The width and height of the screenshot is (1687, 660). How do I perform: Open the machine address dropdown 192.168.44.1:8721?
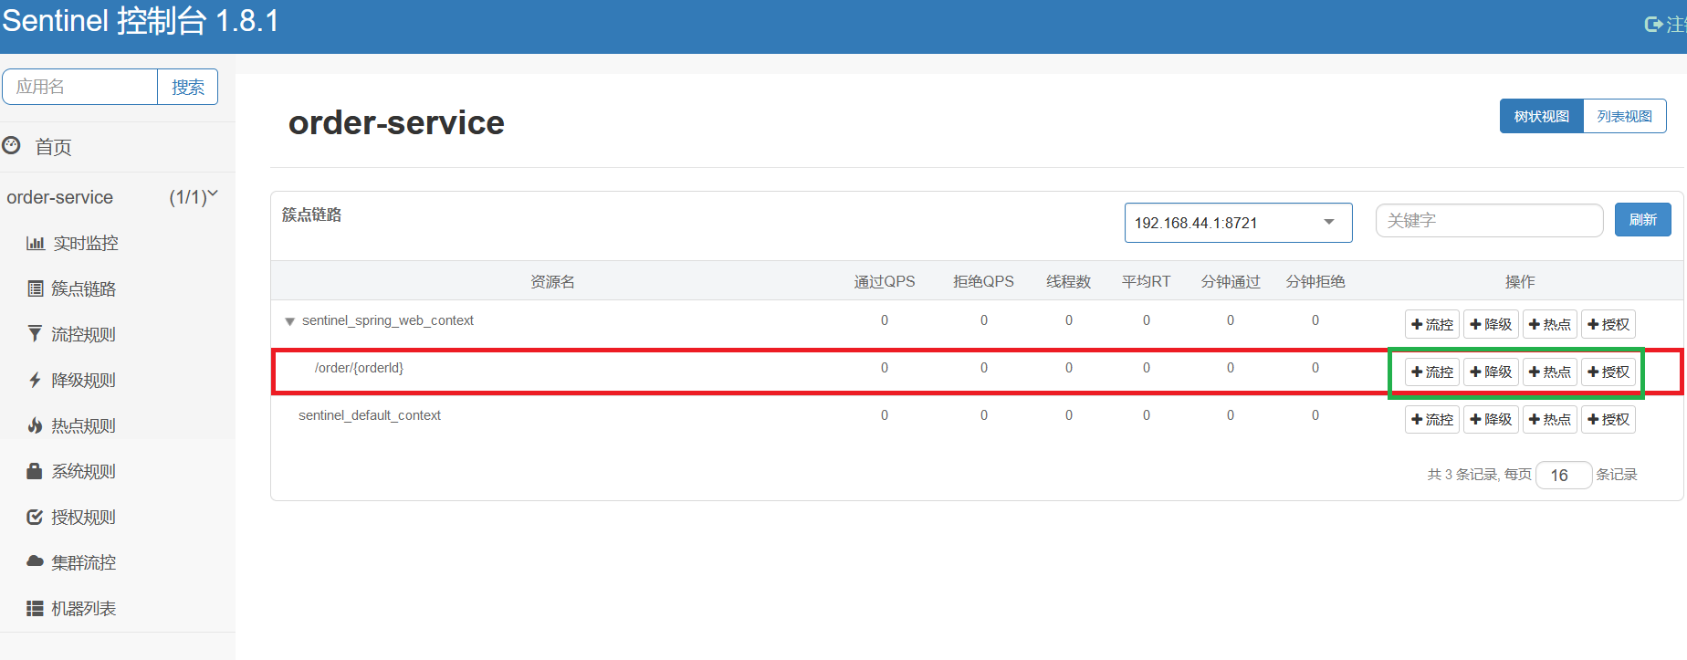point(1238,223)
